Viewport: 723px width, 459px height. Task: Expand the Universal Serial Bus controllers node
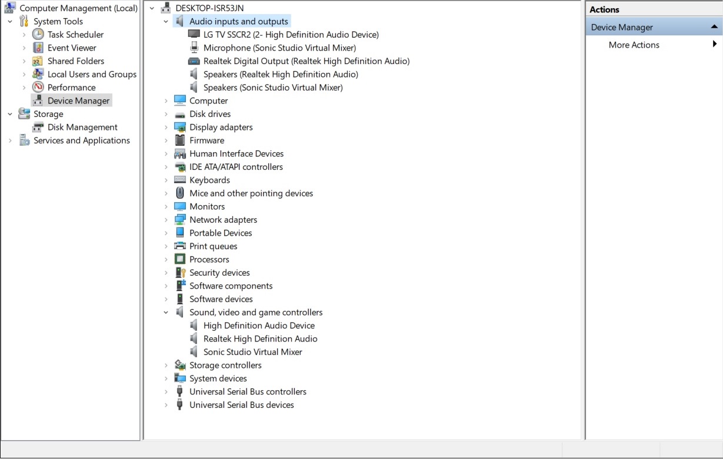(166, 392)
